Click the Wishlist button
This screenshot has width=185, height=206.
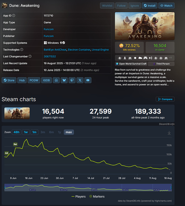point(107,6)
